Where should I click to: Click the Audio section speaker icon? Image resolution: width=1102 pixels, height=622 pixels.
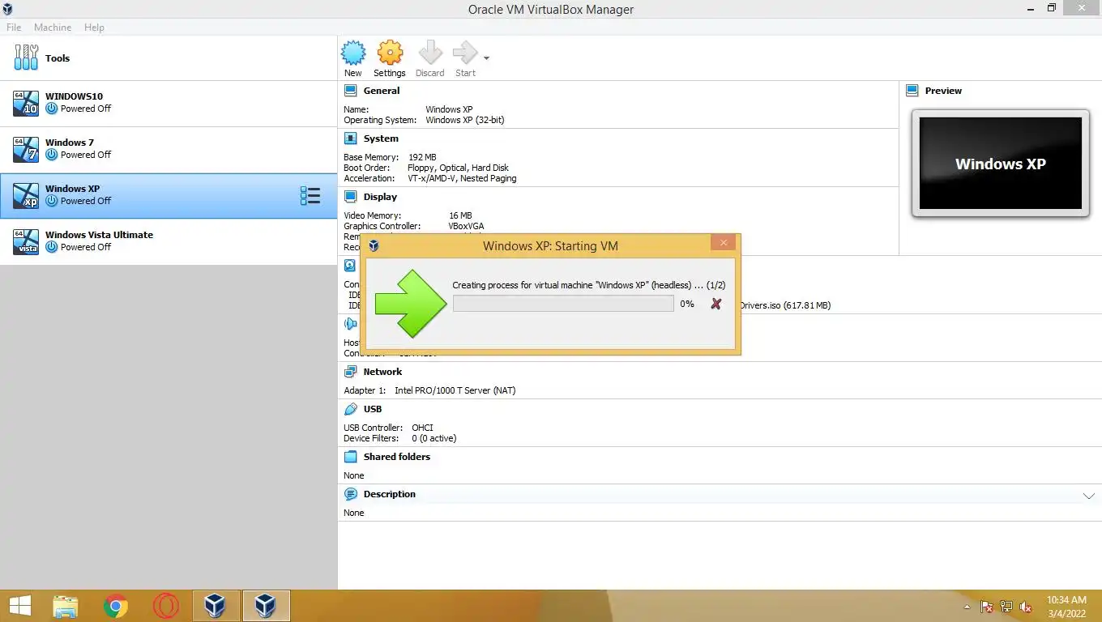coord(351,324)
